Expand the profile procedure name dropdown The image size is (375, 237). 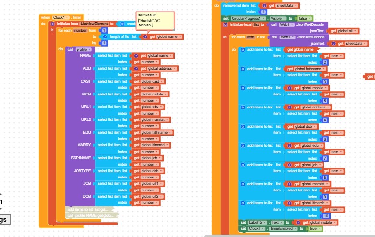coord(83,49)
